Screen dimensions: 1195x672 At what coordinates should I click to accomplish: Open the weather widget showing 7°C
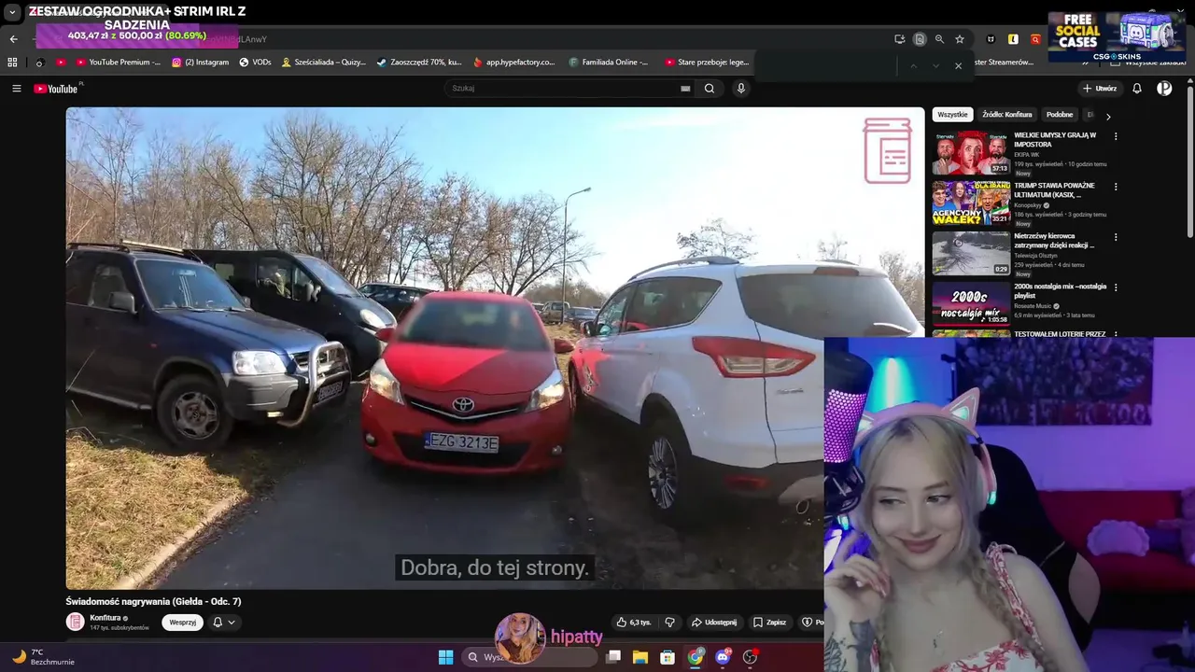[42, 657]
